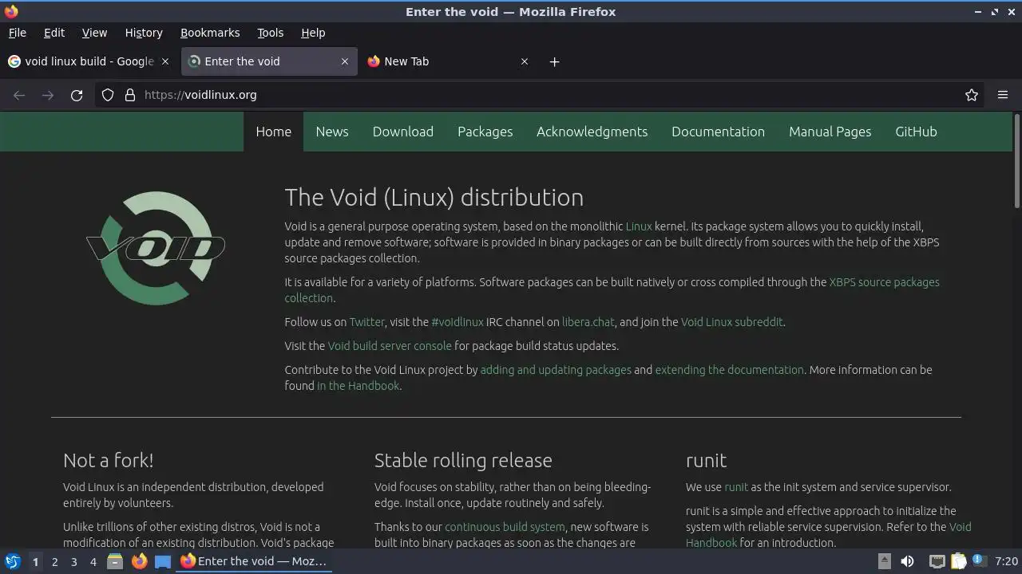The image size is (1022, 574).
Task: Launch Firefox from the taskbar launcher
Action: point(139,561)
